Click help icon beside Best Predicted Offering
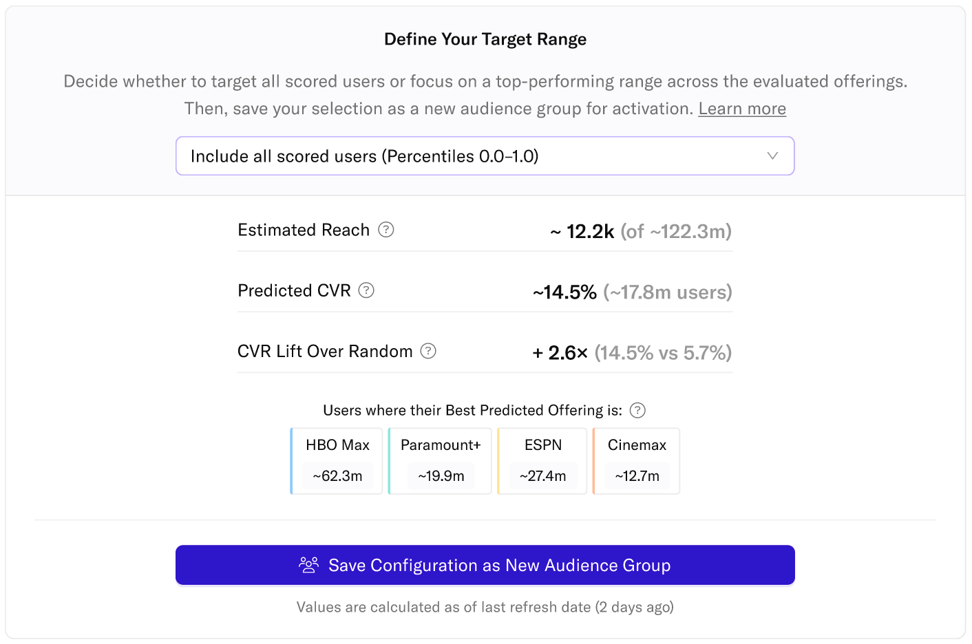The height and width of the screenshot is (644, 972). 638,411
